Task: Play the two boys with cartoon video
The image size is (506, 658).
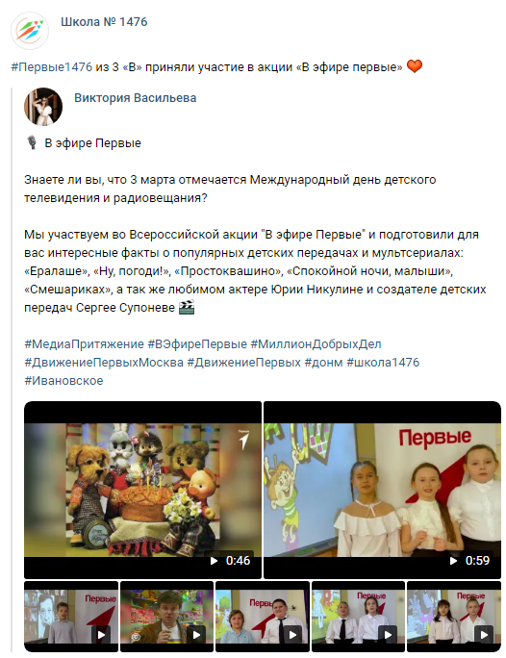Action: tap(263, 616)
